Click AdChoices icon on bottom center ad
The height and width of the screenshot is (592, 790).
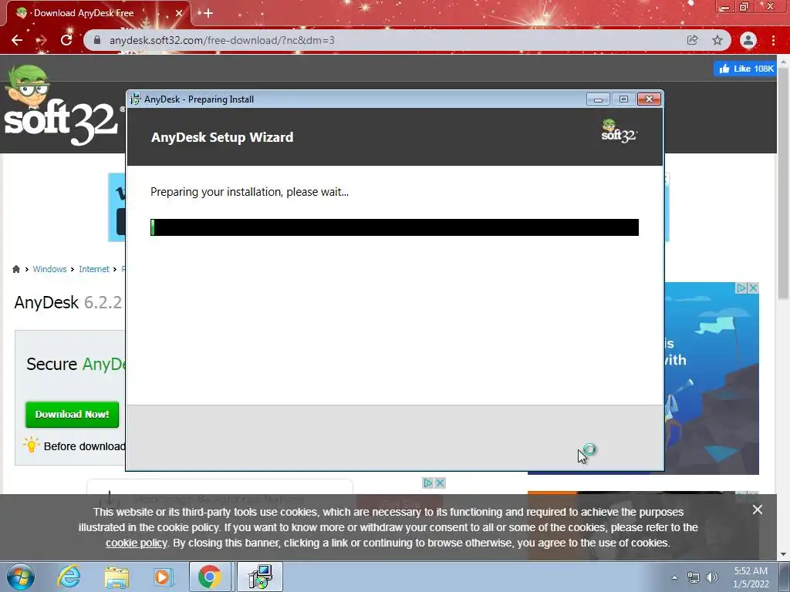(427, 483)
